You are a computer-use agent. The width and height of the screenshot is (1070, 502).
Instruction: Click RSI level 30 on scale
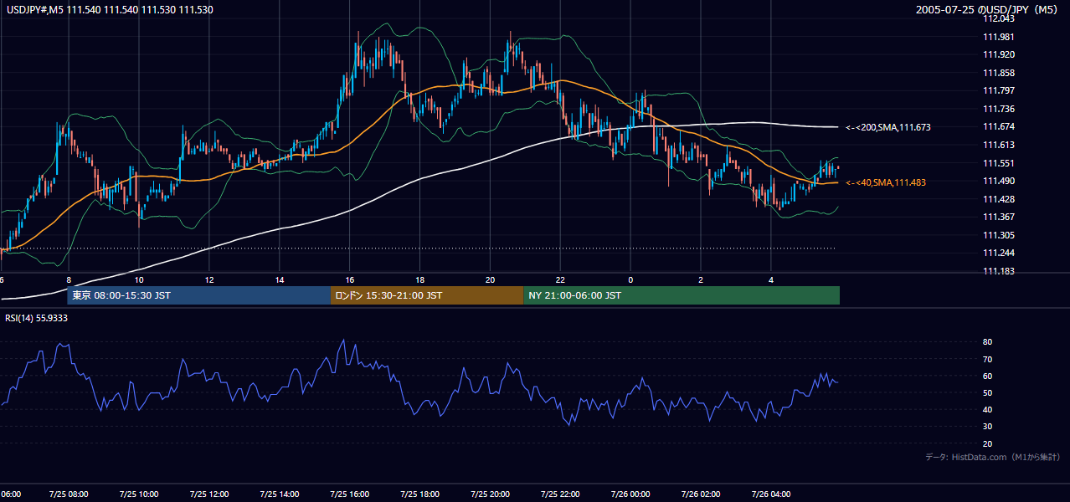tap(987, 427)
